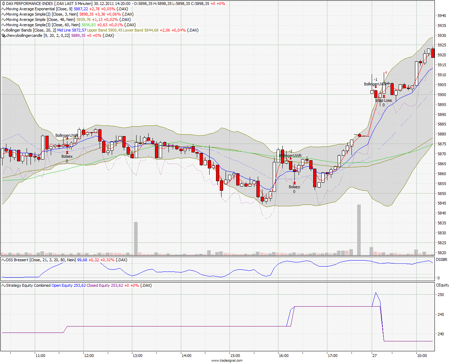Open the www.tradesignal.com link
The height and width of the screenshot is (363, 454).
(227, 360)
